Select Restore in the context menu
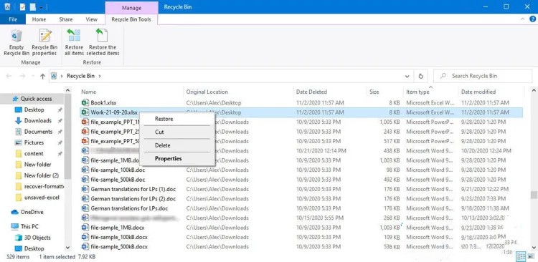 (164, 119)
